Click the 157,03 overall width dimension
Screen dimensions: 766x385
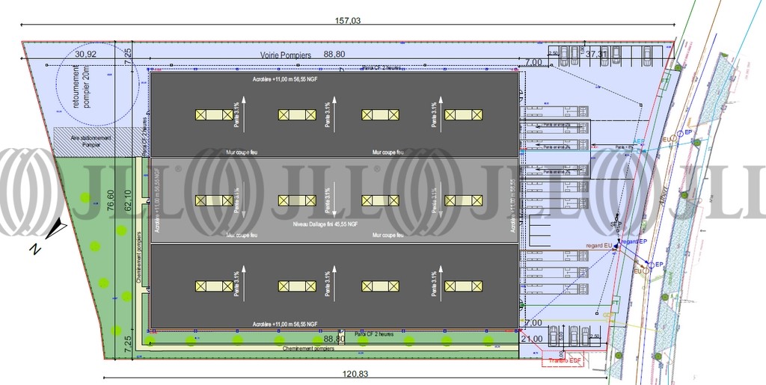(x=346, y=22)
